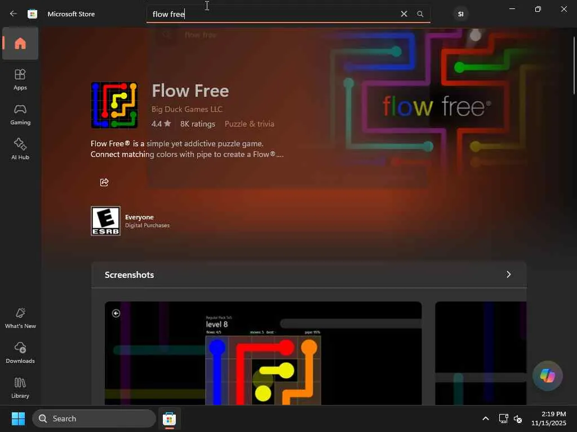Click the Microsoft Store logo icon
This screenshot has width=577, height=432.
32,14
